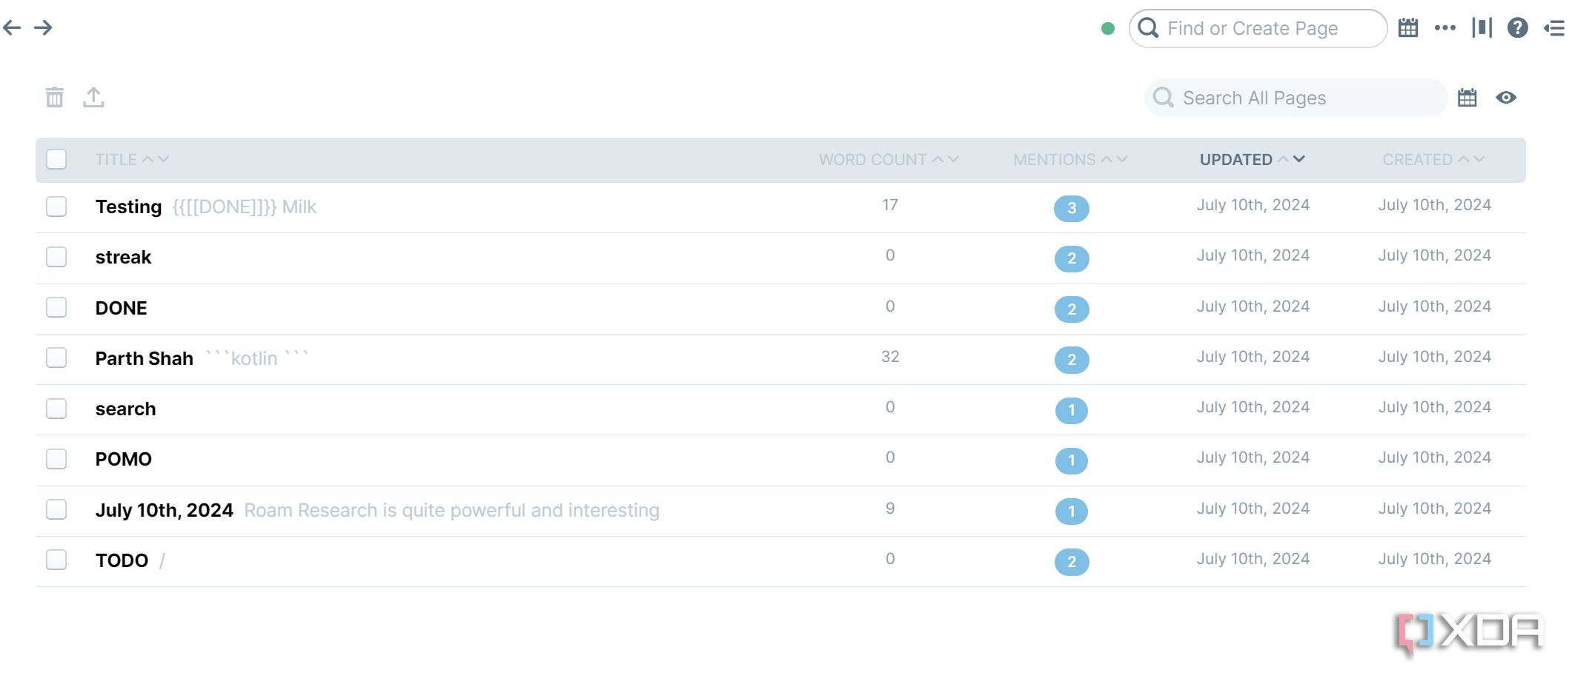Viewport: 1569px width, 684px height.
Task: Click the green sync status dot
Action: (x=1108, y=28)
